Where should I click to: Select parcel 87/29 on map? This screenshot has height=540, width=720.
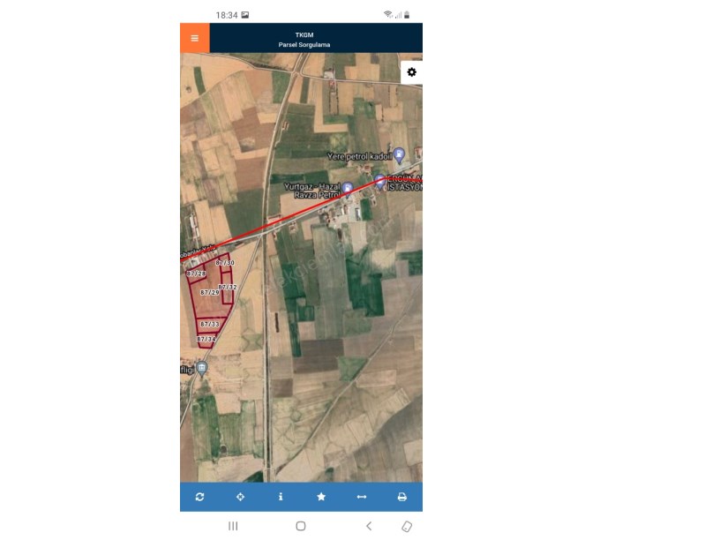[210, 293]
